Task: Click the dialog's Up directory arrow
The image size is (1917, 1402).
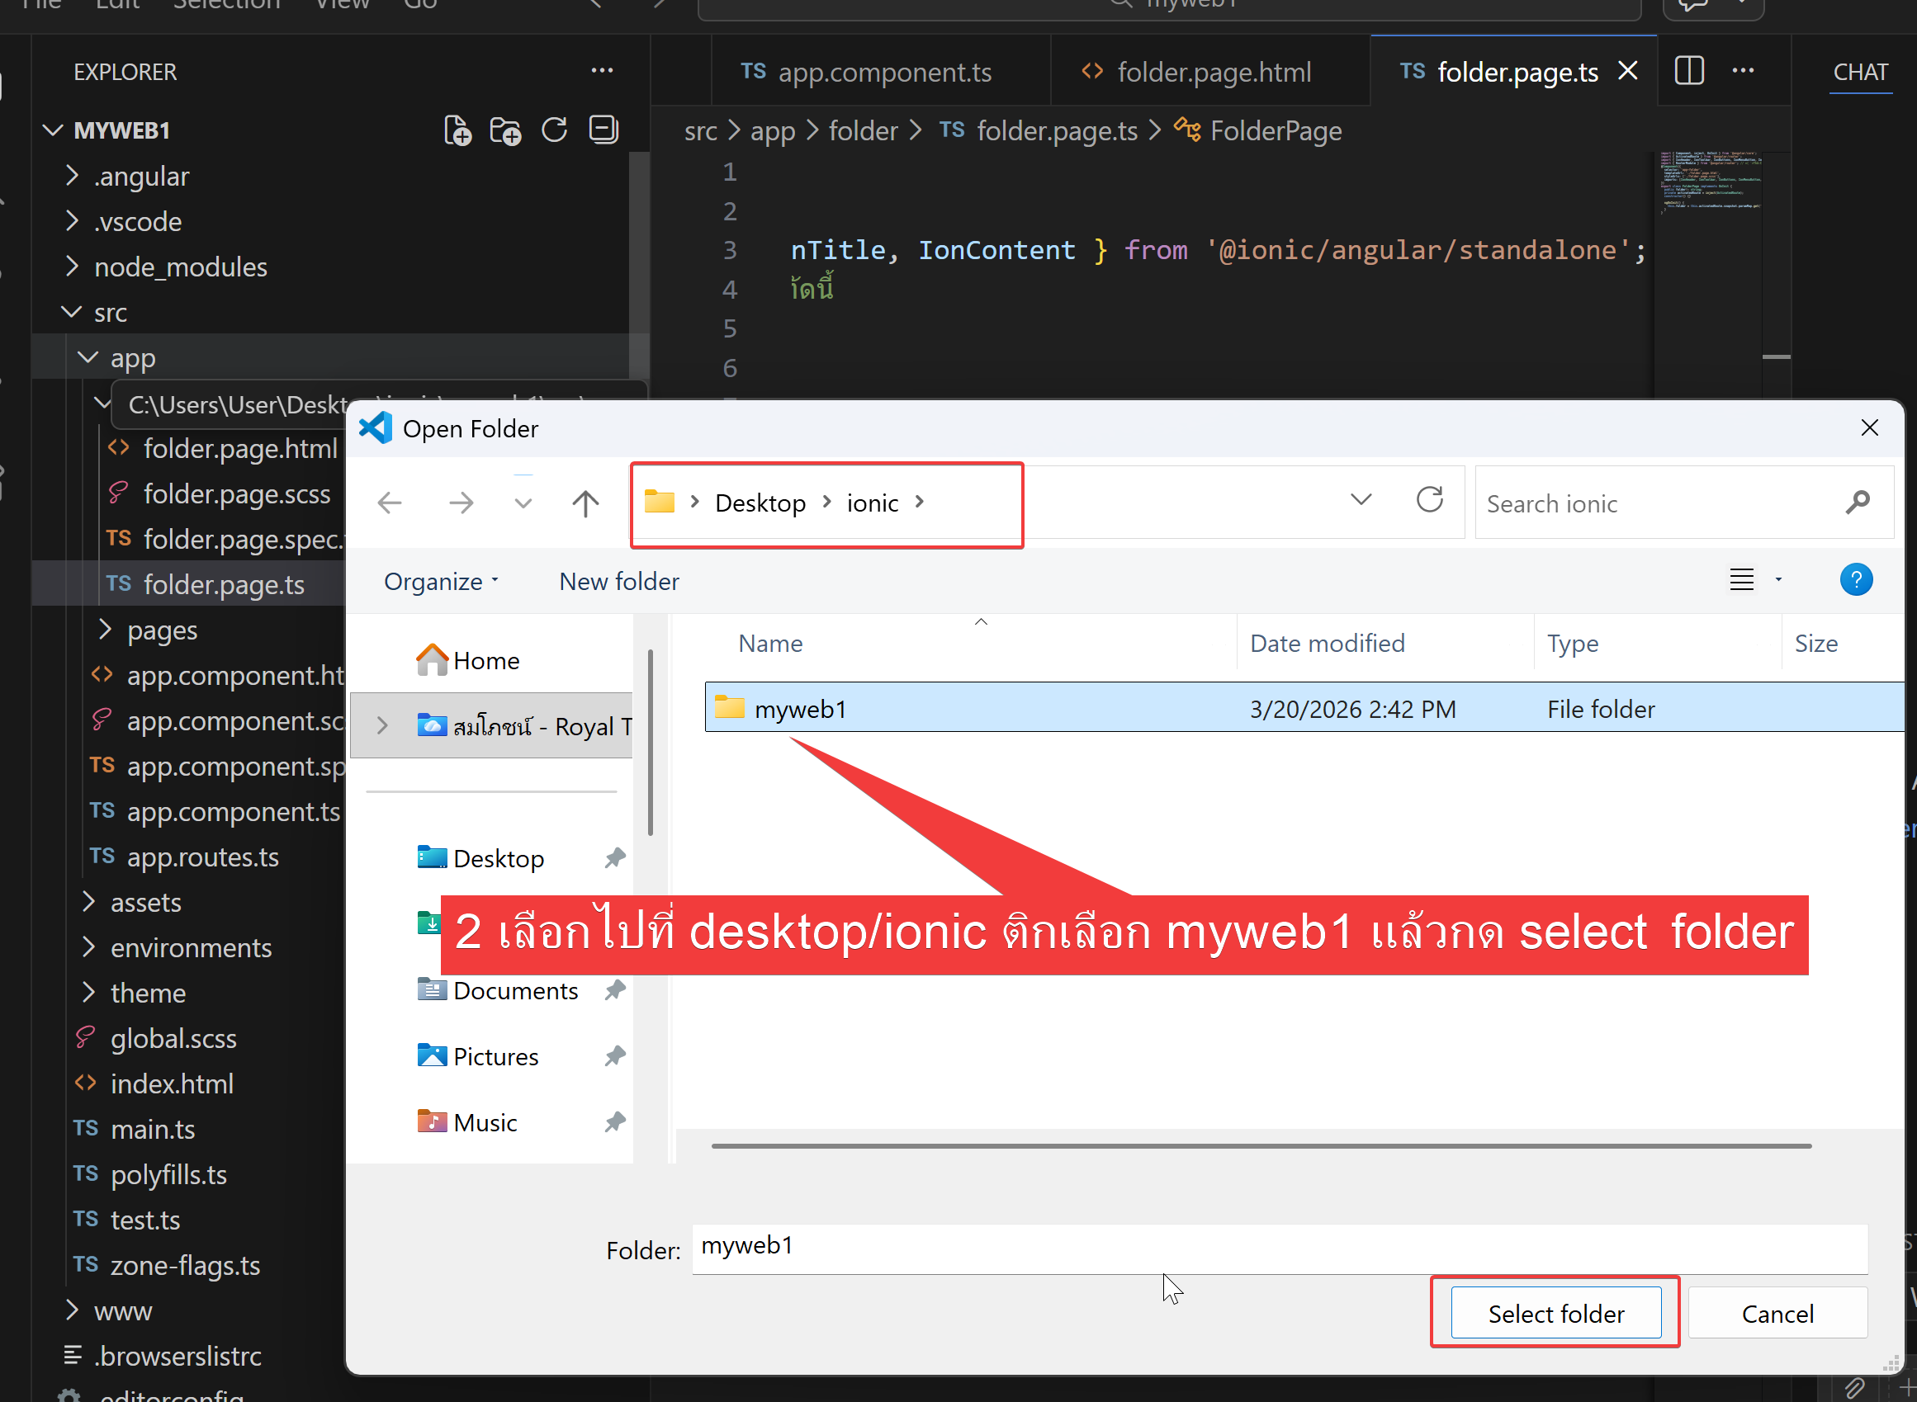Action: pos(585,503)
